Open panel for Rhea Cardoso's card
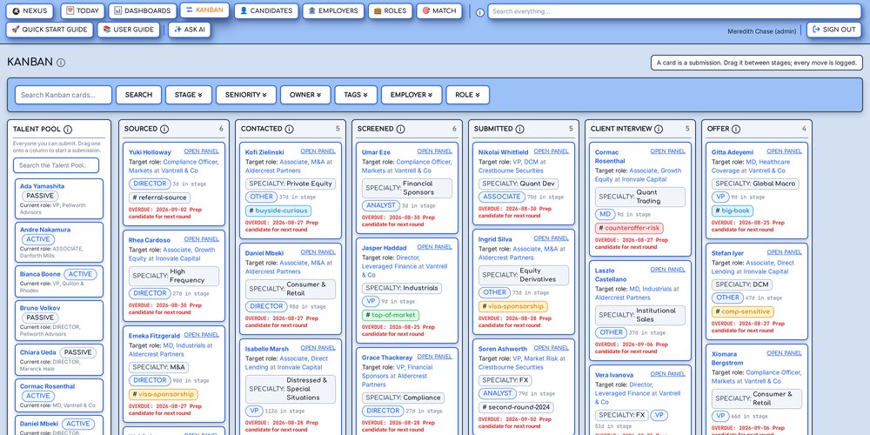870x435 pixels. pos(202,239)
